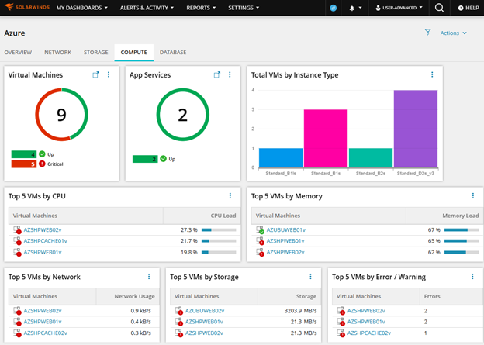Open the Settings menu

(244, 8)
